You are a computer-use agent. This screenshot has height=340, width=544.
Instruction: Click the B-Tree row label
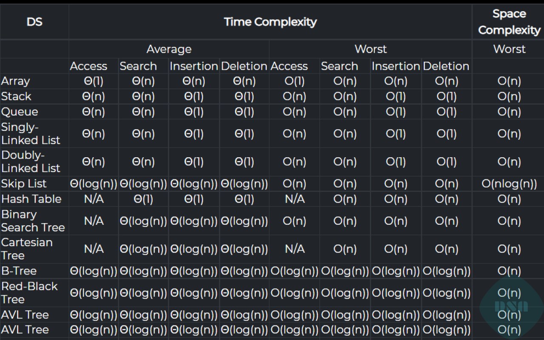19,271
